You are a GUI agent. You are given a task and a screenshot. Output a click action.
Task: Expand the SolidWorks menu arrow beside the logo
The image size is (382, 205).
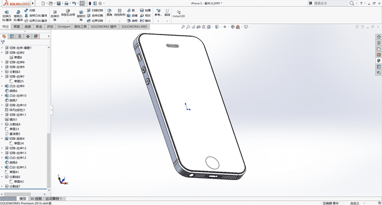pos(33,3)
